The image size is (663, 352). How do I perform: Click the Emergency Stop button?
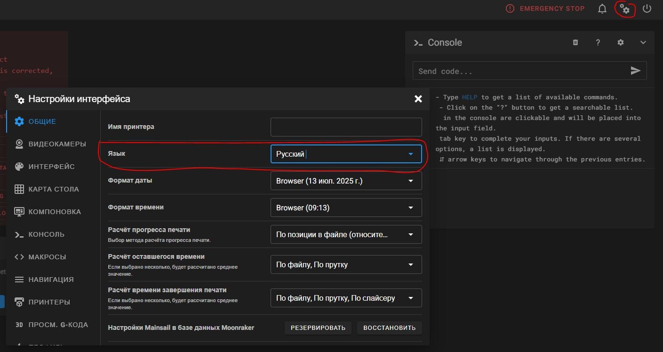click(x=545, y=8)
